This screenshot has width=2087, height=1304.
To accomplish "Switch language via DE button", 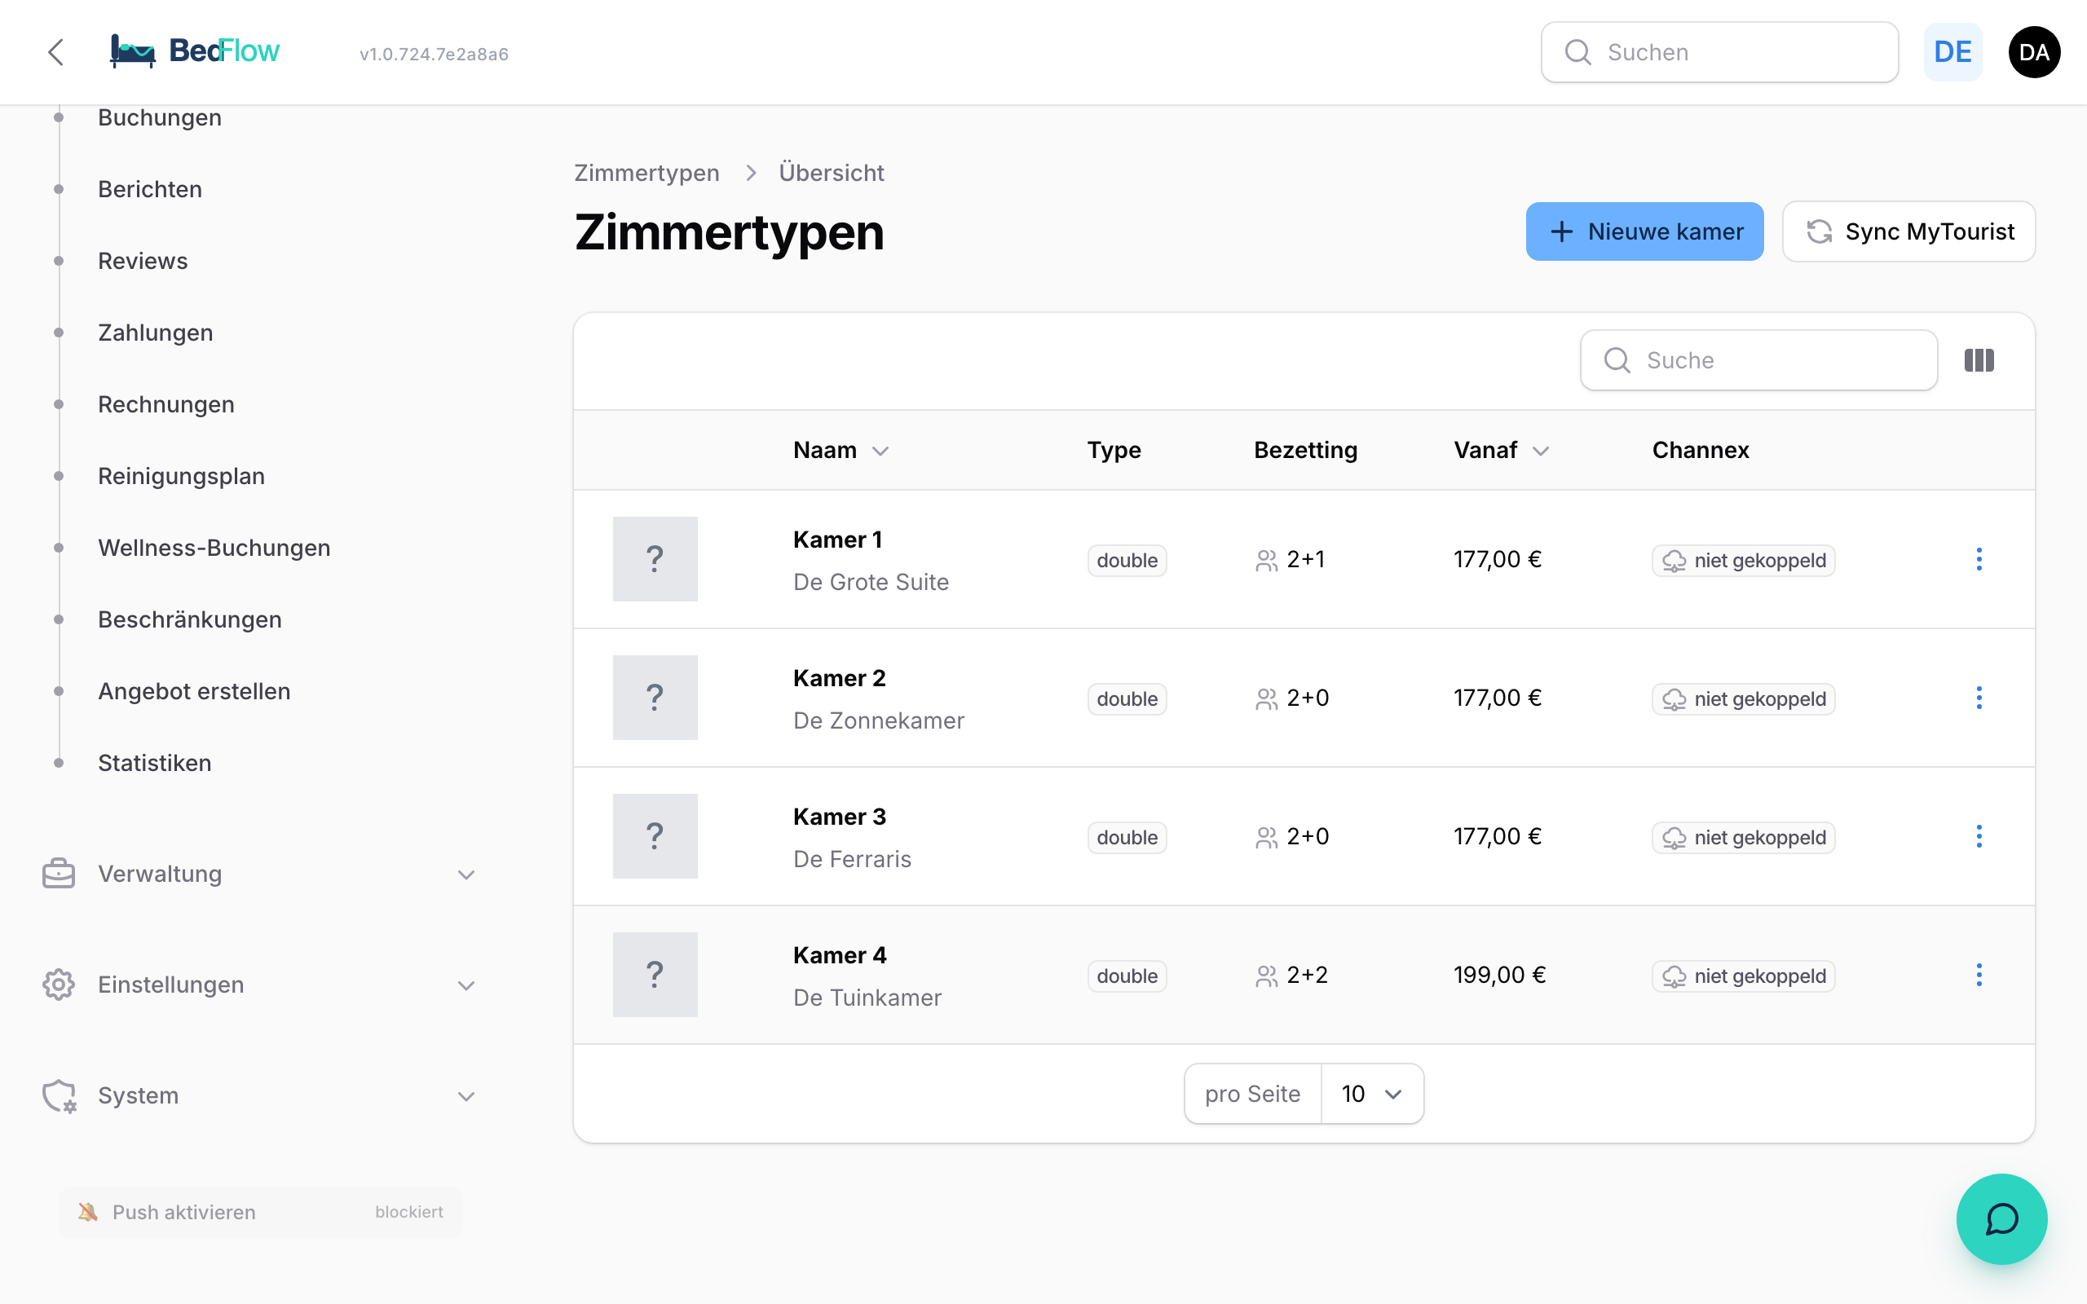I will tap(1952, 51).
